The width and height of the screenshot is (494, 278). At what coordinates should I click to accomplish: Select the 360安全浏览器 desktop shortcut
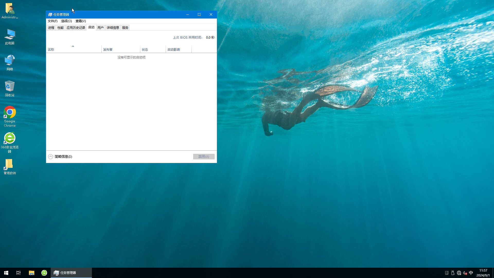point(10,143)
